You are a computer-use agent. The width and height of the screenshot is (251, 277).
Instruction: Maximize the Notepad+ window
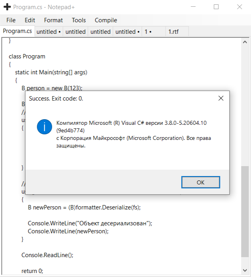point(216,7)
